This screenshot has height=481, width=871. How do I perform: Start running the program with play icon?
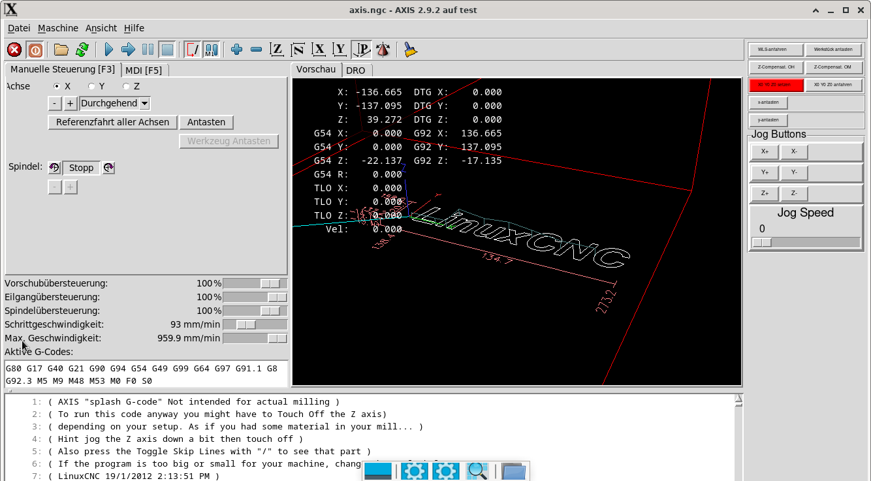(x=109, y=50)
